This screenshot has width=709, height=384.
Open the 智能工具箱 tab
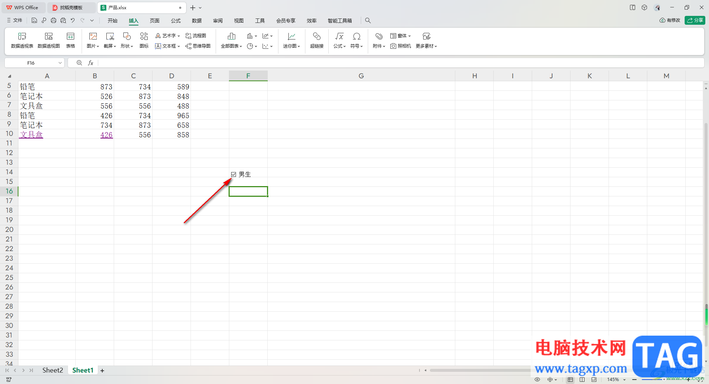pos(340,21)
